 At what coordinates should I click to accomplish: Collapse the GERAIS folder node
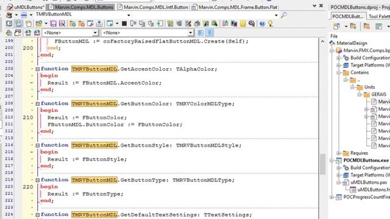(360, 95)
